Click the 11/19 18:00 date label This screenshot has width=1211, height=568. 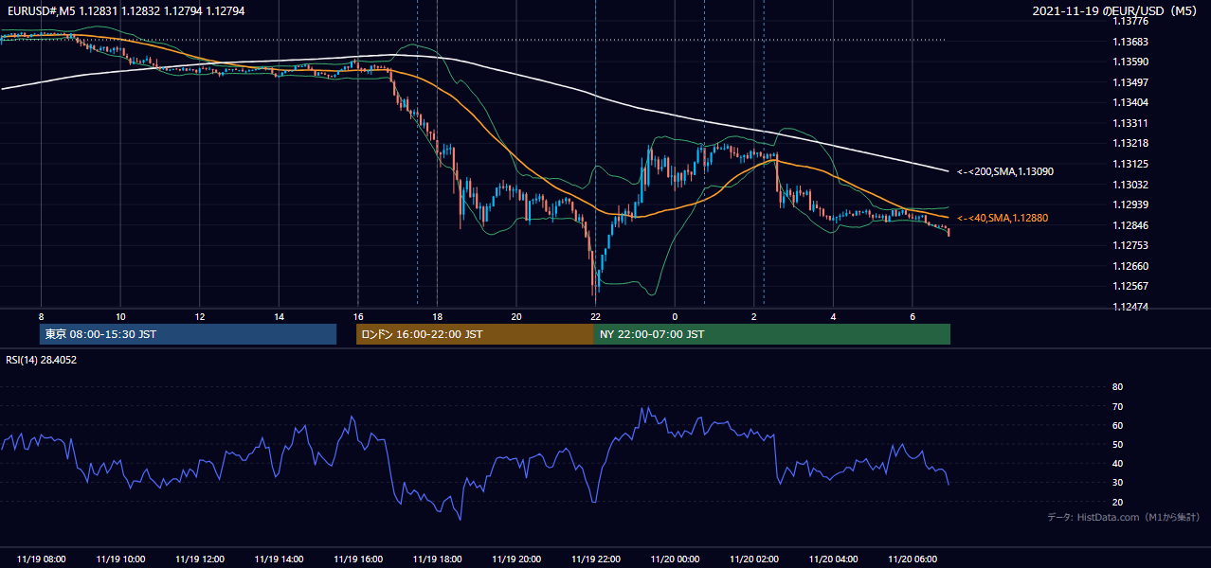(x=437, y=559)
